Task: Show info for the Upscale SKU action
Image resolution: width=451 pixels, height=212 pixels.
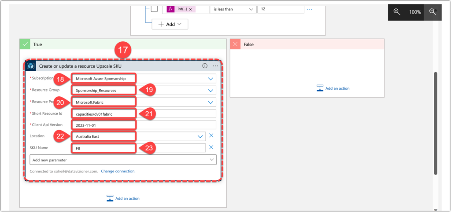Action: pyautogui.click(x=205, y=66)
